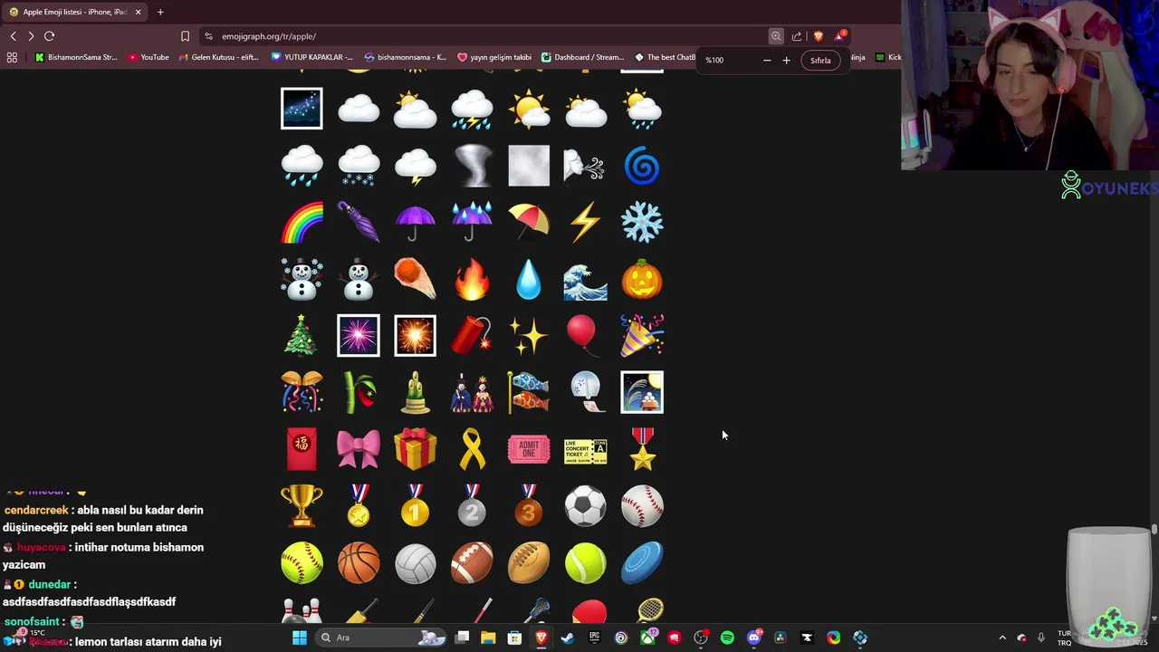Select the 1st place gold medal emoji
1159x652 pixels.
click(416, 505)
